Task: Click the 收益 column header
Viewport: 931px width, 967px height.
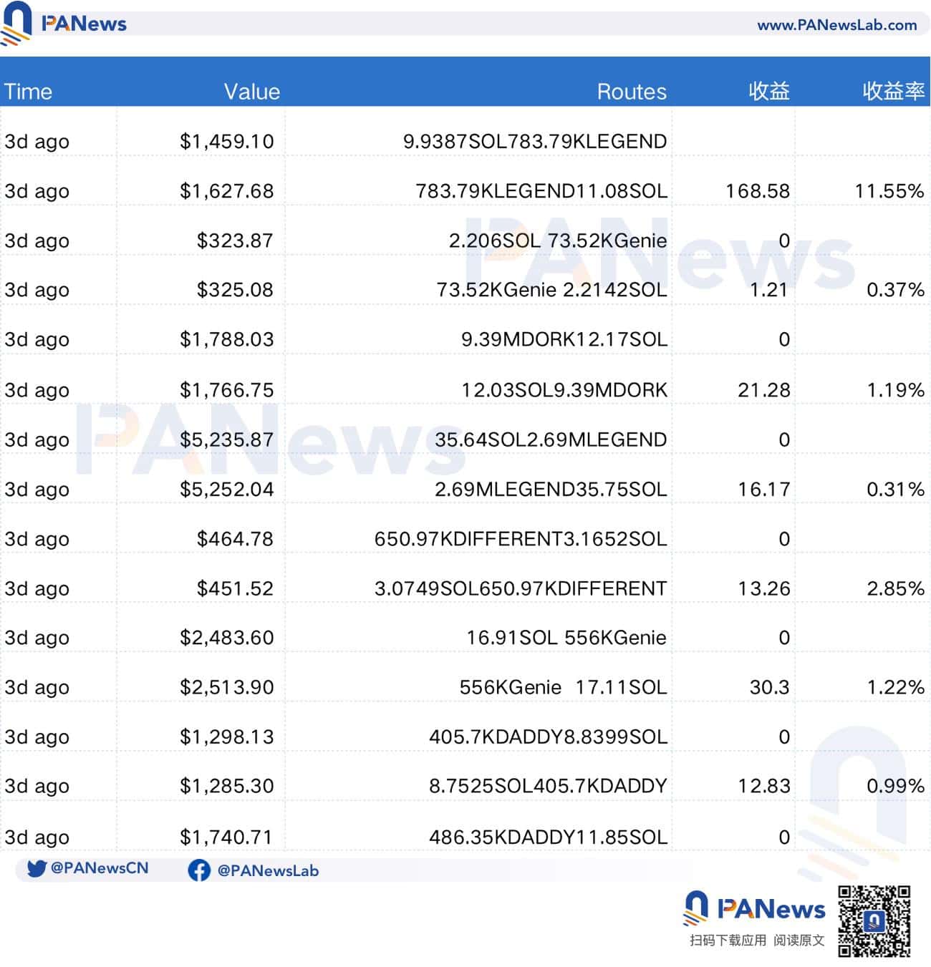Action: coord(769,91)
